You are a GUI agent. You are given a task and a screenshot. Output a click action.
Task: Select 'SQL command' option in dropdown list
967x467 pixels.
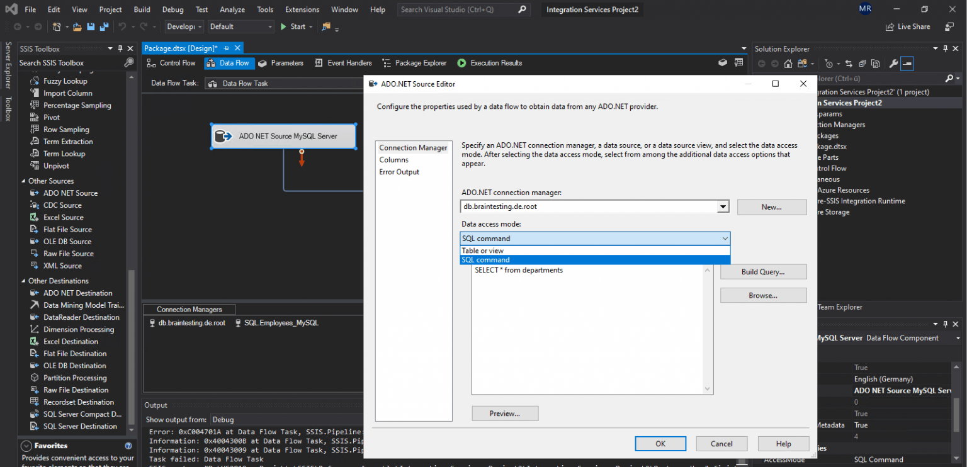coord(595,260)
